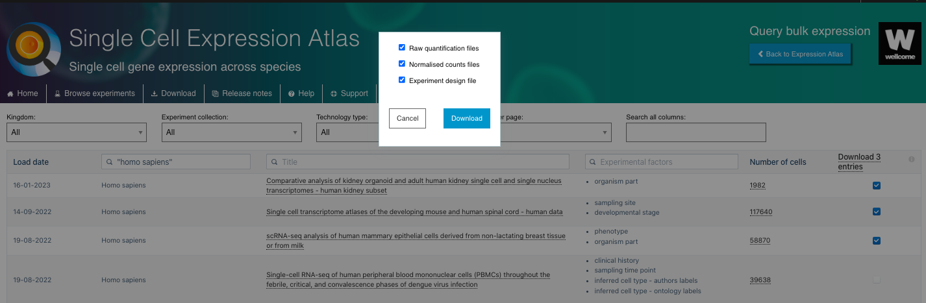Click the Search all columns field
Screen dimensions: 926x303
[695, 132]
